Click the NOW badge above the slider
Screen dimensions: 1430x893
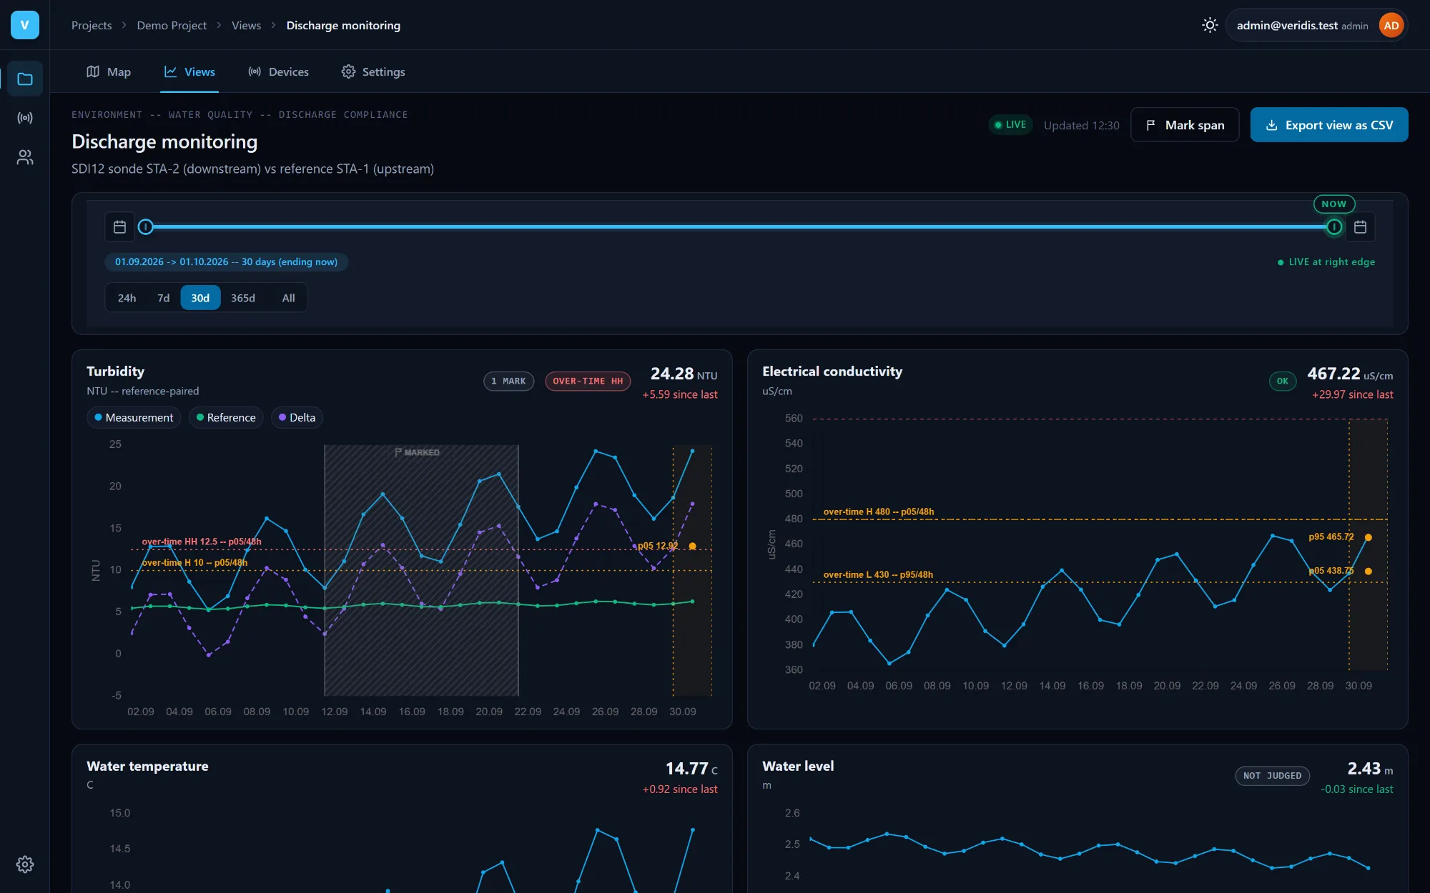(x=1333, y=204)
